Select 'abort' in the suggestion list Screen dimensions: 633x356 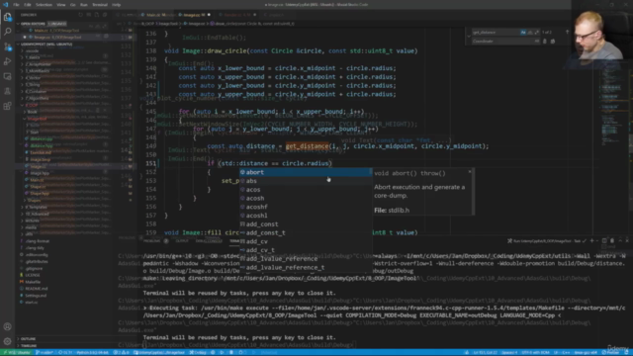[x=306, y=172]
